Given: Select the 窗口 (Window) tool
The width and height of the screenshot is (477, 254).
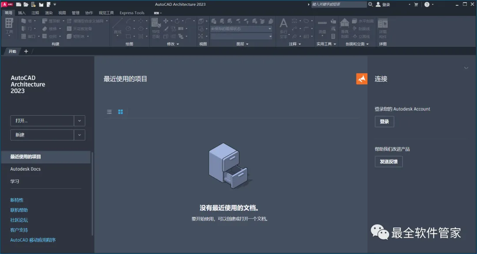Looking at the screenshot, I should tap(30, 36).
